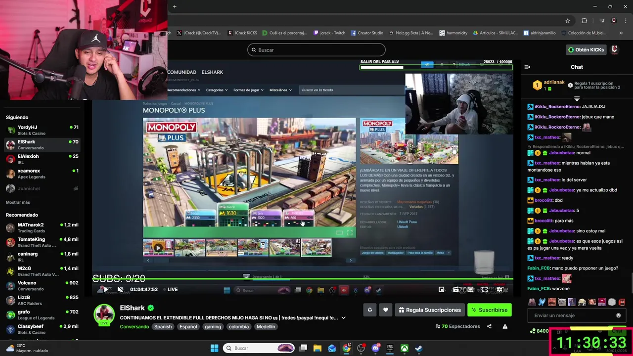Viewport: 633px width, 356px height.
Task: Open player settings gear
Action: (500, 290)
